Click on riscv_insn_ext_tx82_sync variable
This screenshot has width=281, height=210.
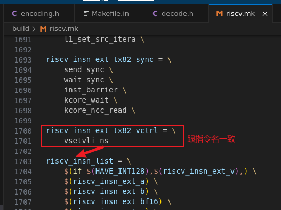click(x=100, y=59)
